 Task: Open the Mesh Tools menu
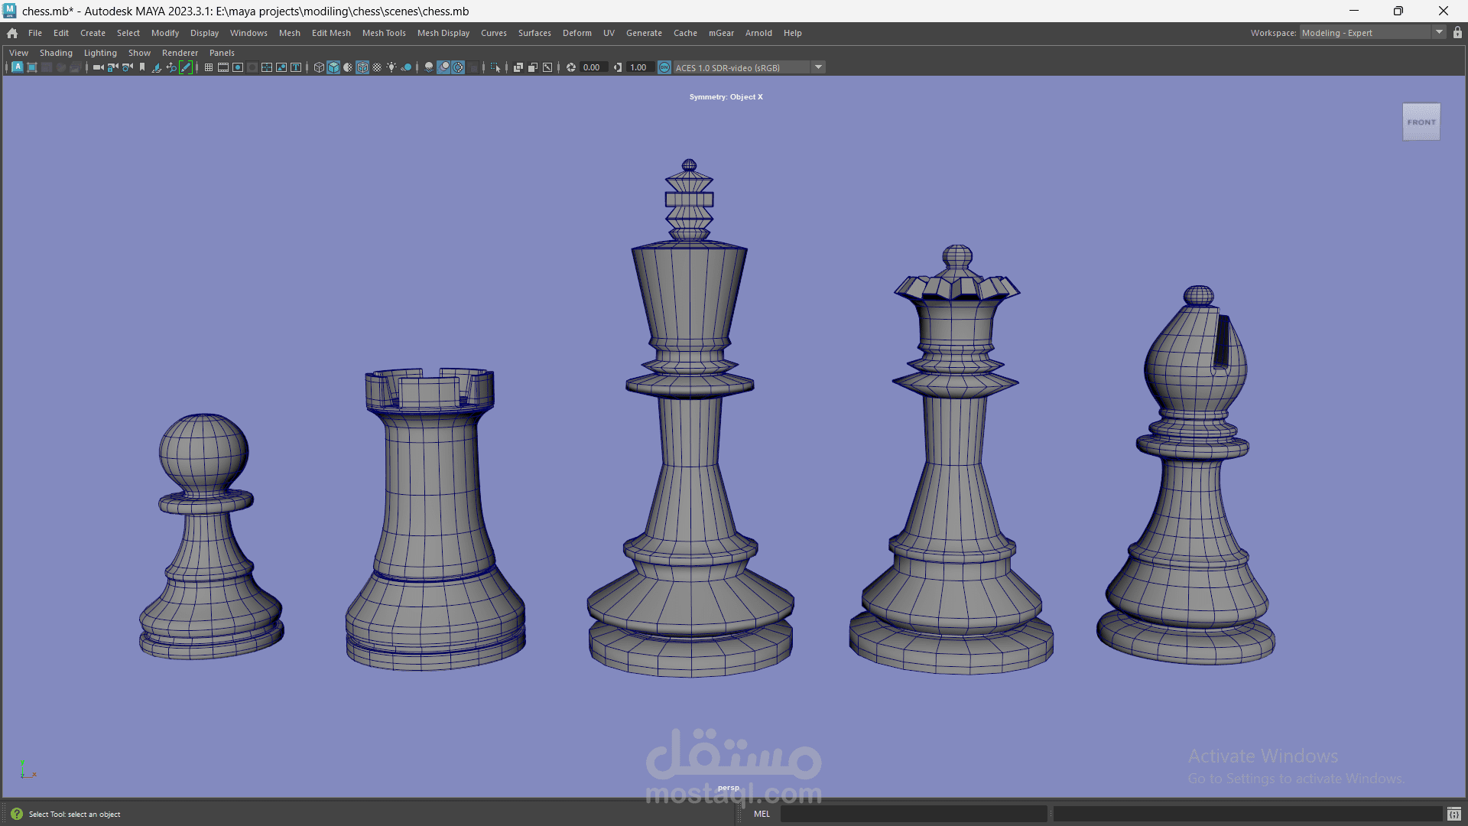(x=384, y=33)
